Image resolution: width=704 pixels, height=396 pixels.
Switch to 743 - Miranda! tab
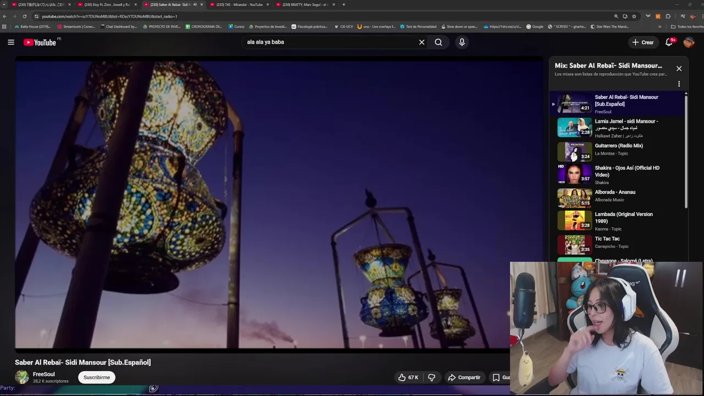239,4
